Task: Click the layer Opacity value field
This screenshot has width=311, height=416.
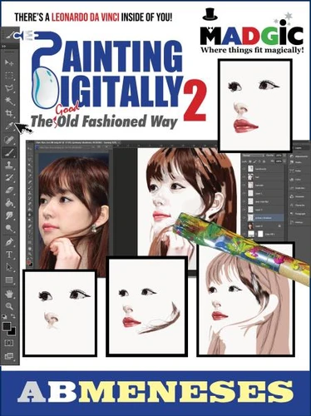Action: [279, 156]
